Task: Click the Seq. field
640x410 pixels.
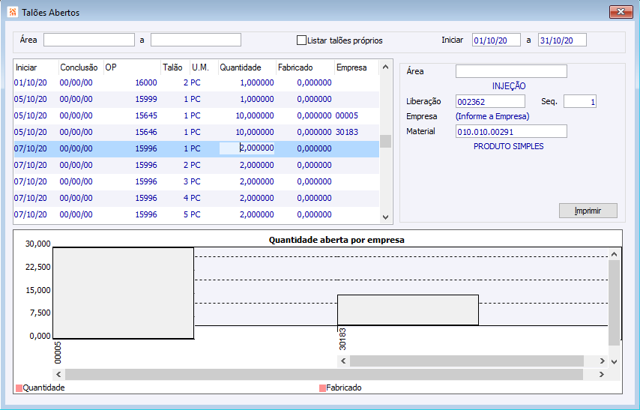Action: click(580, 101)
